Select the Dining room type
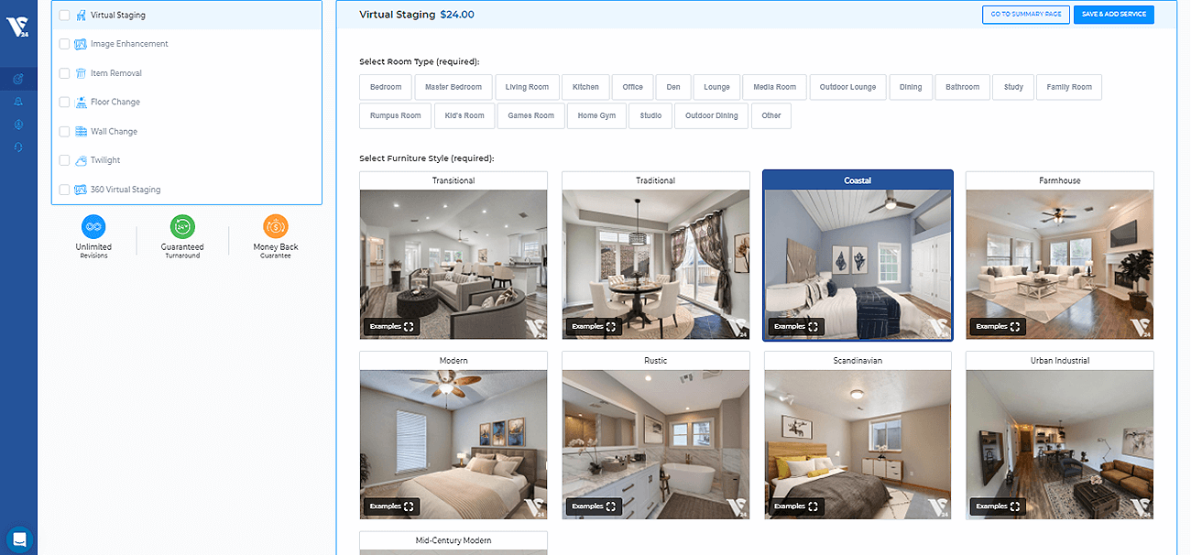The height and width of the screenshot is (555, 1191). click(911, 87)
